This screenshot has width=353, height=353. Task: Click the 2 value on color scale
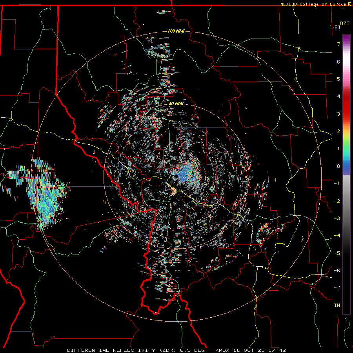click(x=338, y=131)
